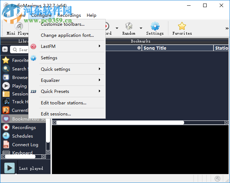Select Connect Log file icon

pyautogui.click(x=6, y=144)
